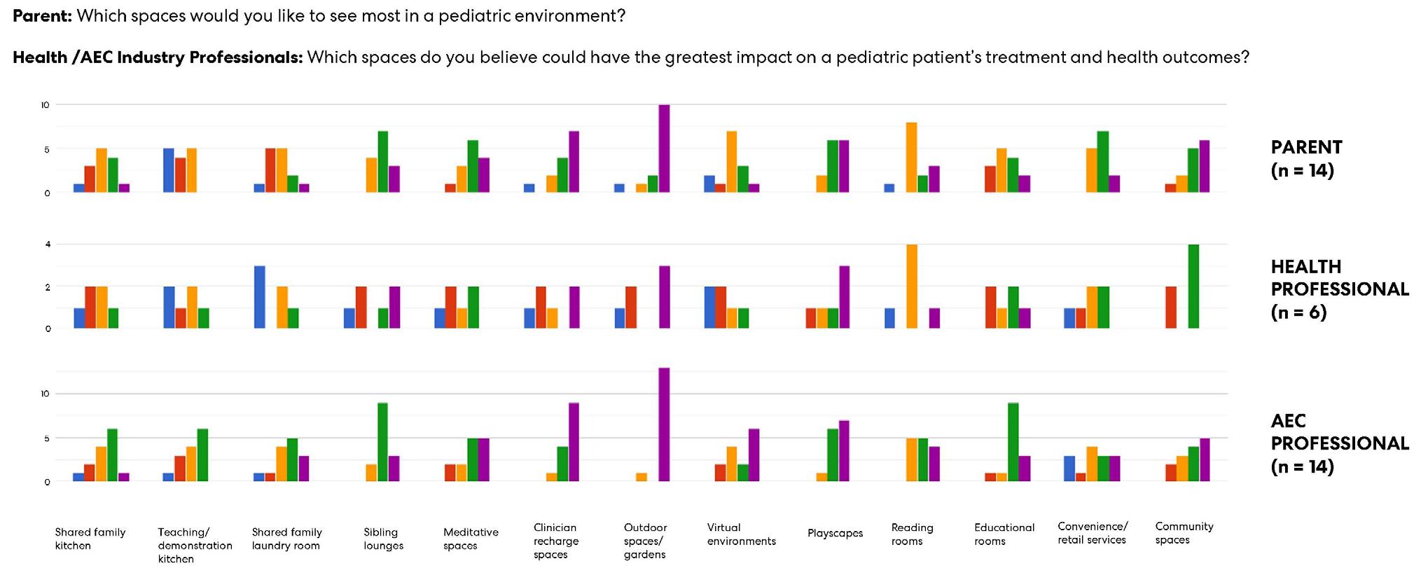
Task: Click the Sibling lounges axis label
Action: point(383,539)
